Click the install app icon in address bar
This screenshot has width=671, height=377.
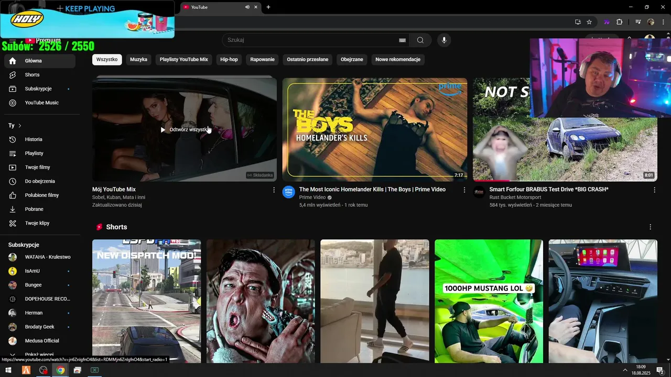point(578,22)
